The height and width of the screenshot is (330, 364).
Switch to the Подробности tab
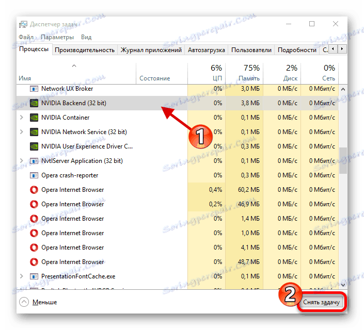(x=297, y=50)
